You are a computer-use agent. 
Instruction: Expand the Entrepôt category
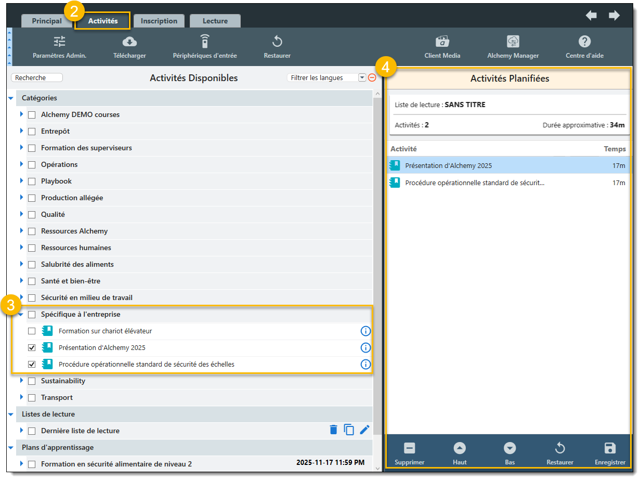point(22,131)
